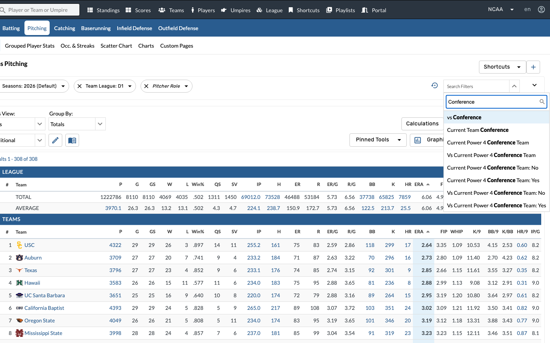Screen dimensions: 550x343
Task: Open Teams menu in top bar
Action: click(x=171, y=10)
